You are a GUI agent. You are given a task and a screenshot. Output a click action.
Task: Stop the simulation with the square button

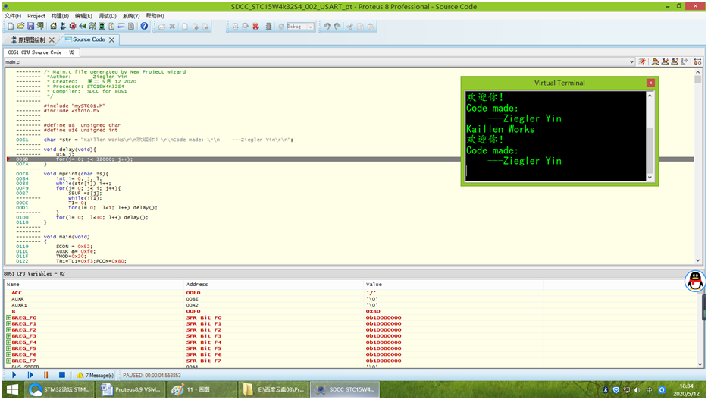click(62, 375)
